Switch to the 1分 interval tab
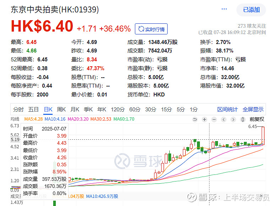This screenshot has width=278, height=206. coord(194,110)
